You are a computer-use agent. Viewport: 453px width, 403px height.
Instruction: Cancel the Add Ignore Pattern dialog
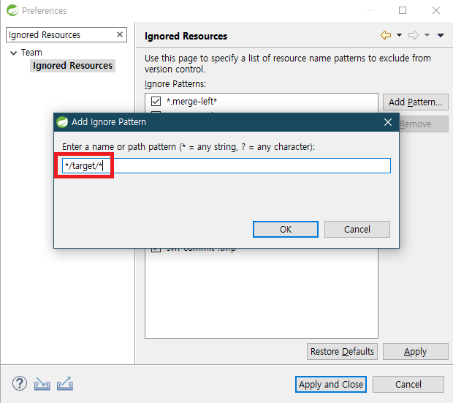click(x=357, y=230)
